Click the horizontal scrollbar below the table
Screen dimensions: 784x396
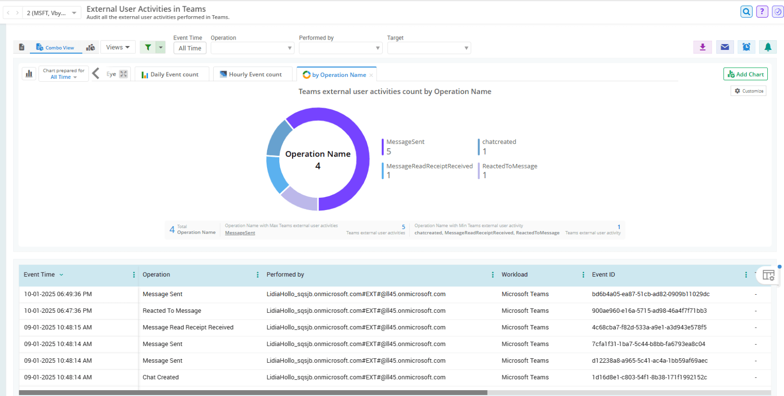(x=253, y=393)
